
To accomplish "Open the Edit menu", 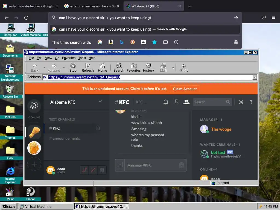I will 39,58.
